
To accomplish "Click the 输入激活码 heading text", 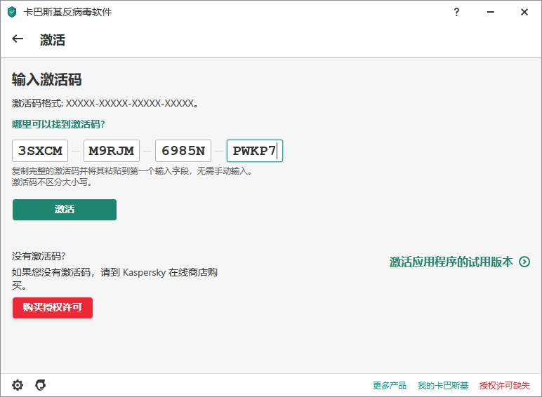I will (x=46, y=79).
